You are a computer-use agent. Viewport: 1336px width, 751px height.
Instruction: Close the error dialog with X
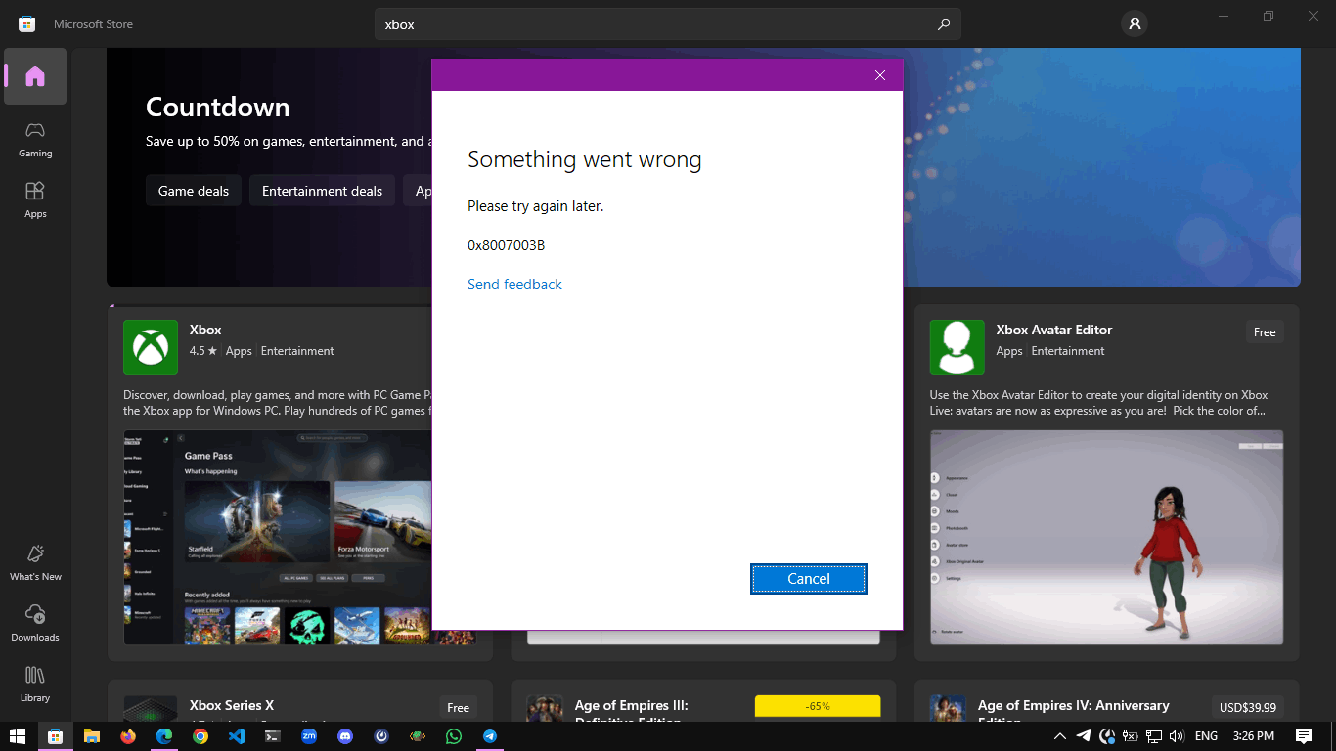880,75
